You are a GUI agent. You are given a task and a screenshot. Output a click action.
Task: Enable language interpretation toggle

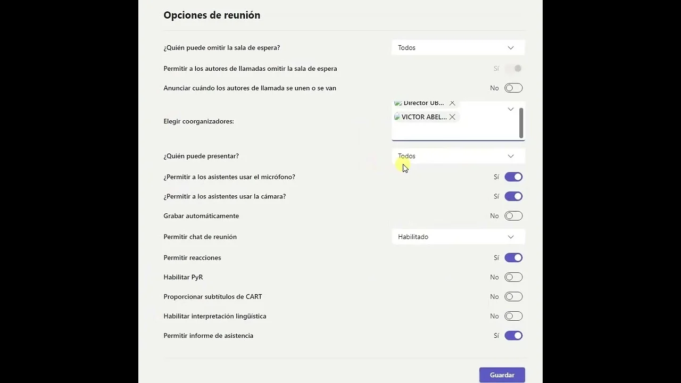(513, 316)
